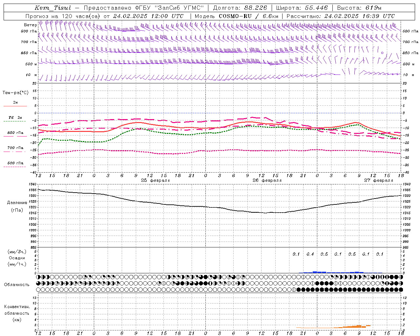Click the pink dotted line sample under 500 гПа legend

pos(14,167)
